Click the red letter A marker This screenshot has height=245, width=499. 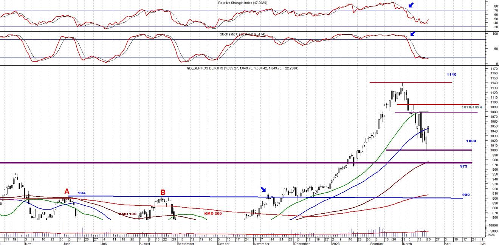pos(67,191)
